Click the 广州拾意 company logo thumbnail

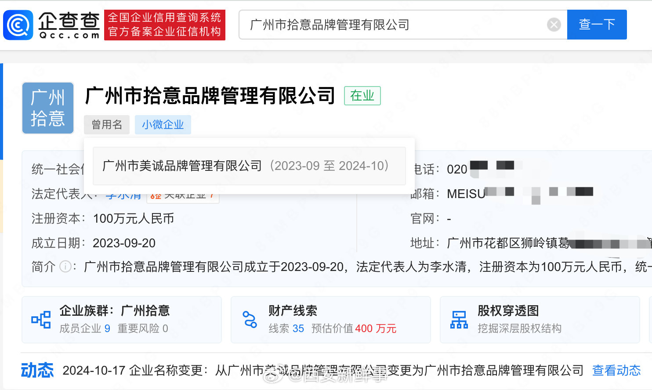point(48,108)
